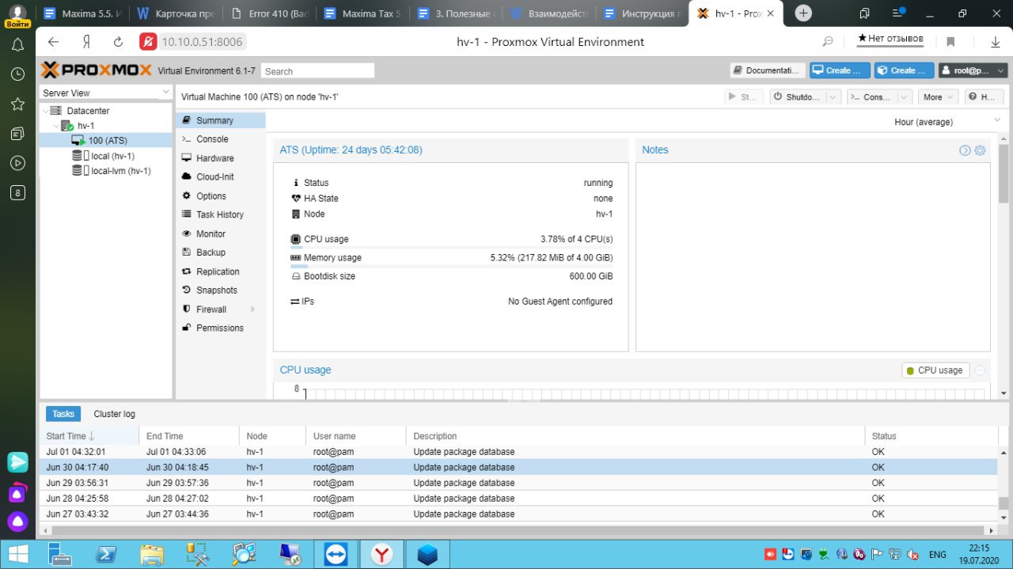Click the Shutdown button
The width and height of the screenshot is (1013, 569).
pos(798,97)
